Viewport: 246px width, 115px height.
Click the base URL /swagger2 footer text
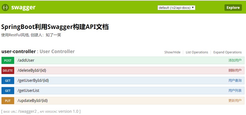point(20,111)
